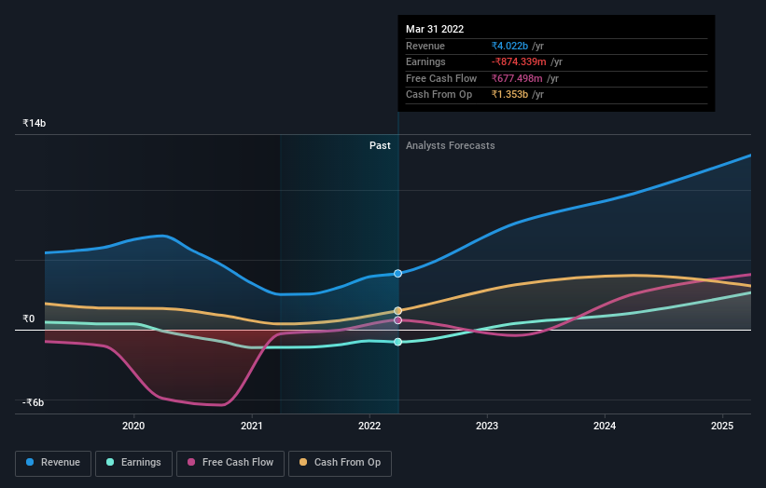Toggle the Revenue legend button
The width and height of the screenshot is (766, 488).
pos(53,463)
